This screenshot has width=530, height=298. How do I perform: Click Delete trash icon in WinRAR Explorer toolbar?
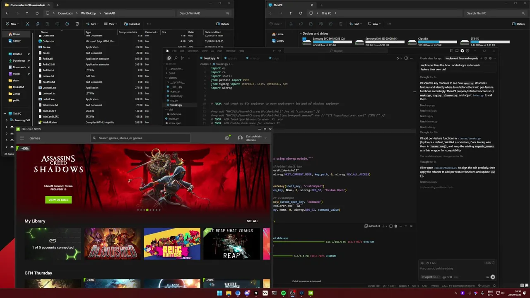[x=77, y=24]
